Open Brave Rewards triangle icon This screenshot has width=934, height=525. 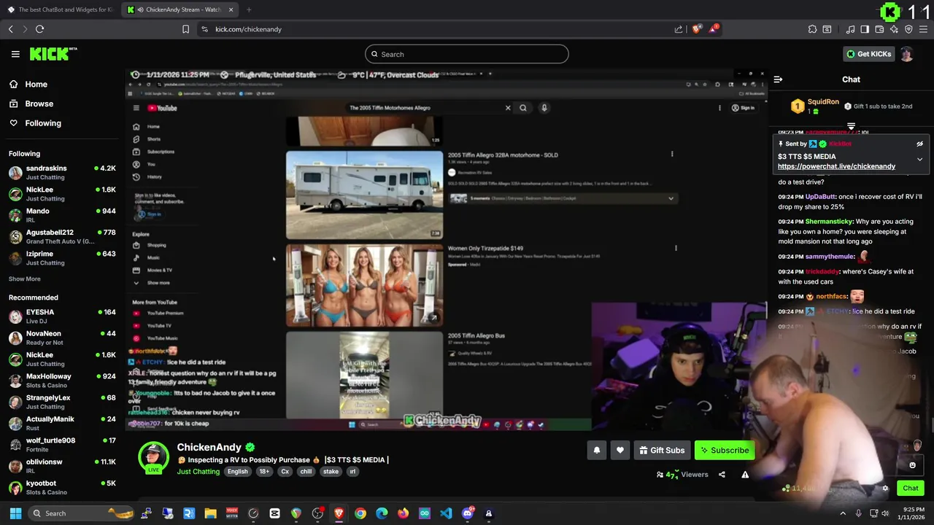pyautogui.click(x=714, y=29)
